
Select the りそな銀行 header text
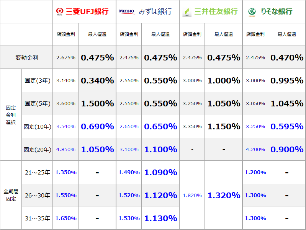(277, 11)
